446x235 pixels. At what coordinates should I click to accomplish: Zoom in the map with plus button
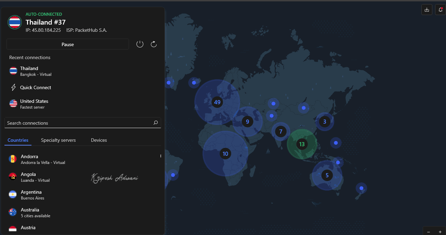(x=440, y=232)
